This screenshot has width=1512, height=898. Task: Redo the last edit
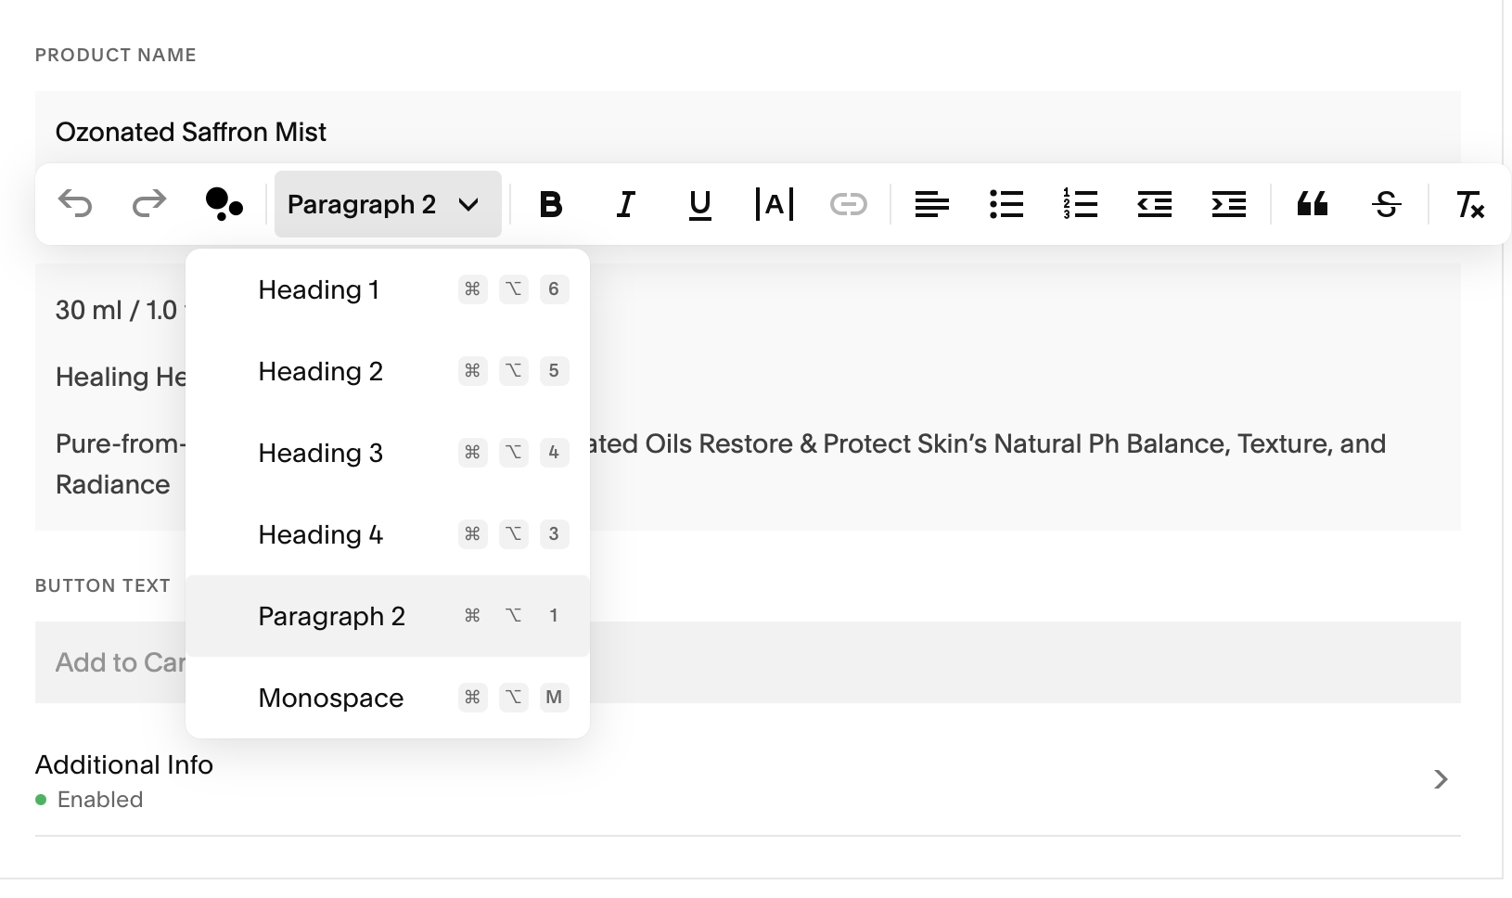pos(149,203)
